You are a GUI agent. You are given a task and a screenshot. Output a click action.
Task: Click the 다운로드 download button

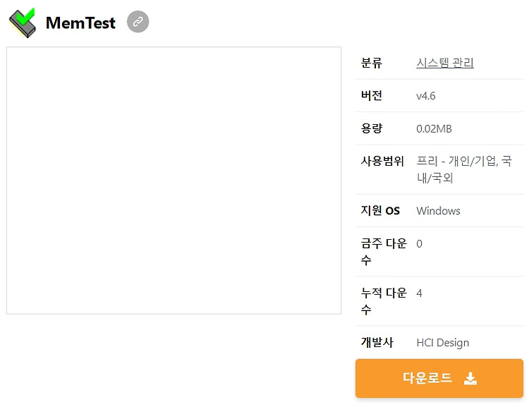[x=439, y=378]
